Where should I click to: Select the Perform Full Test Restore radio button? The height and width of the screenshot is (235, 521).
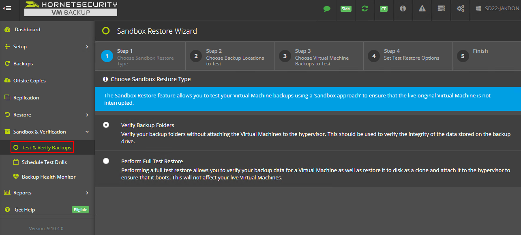tap(106, 161)
